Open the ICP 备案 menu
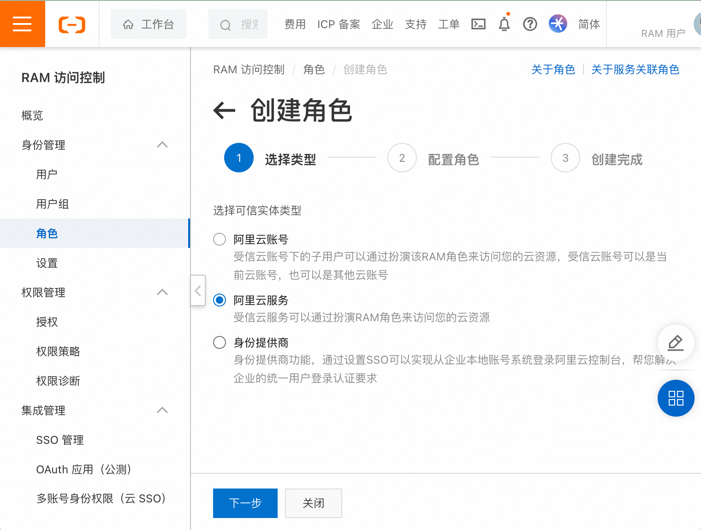This screenshot has width=701, height=530. click(339, 24)
